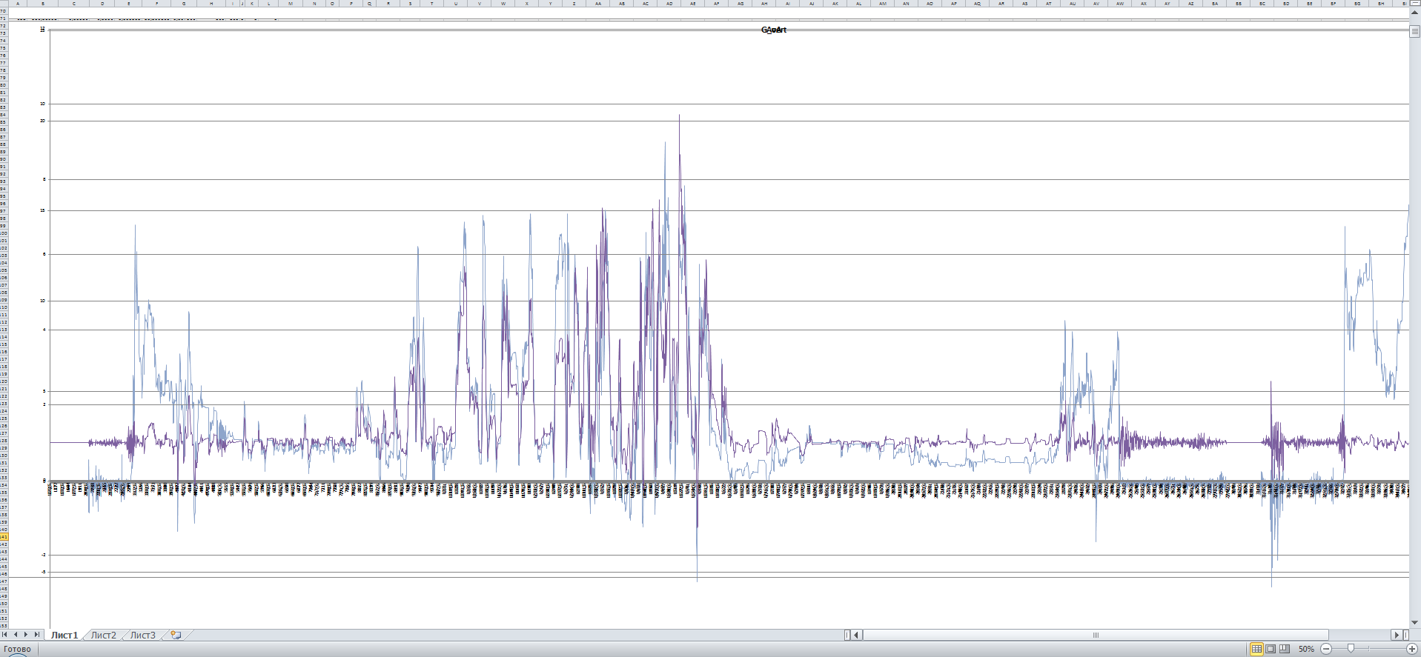Click vertical scrollbar up arrow

tap(1414, 13)
